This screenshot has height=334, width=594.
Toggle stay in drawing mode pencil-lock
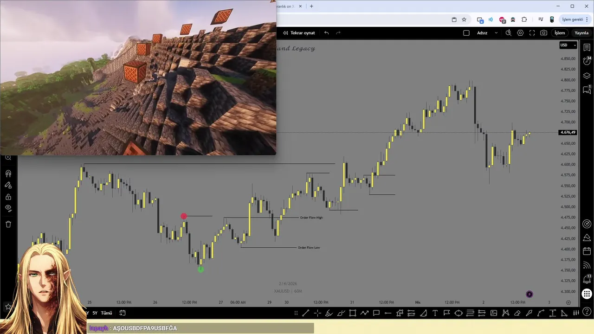pos(8,185)
